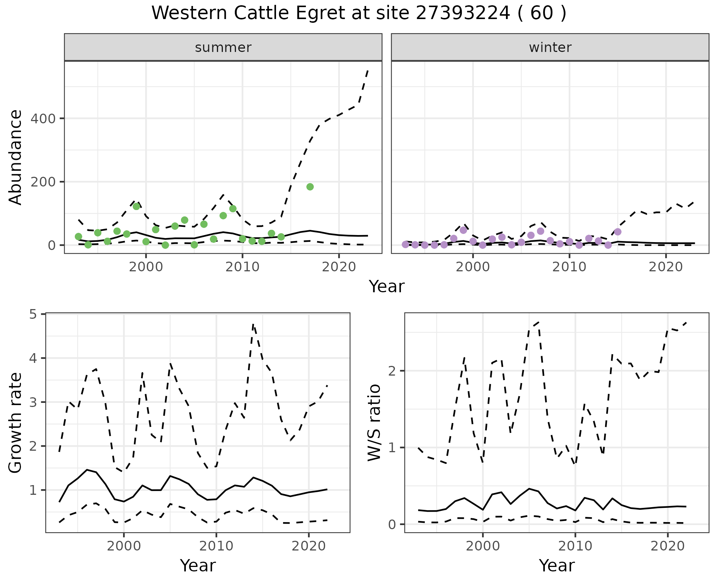Click the Abundance y-axis label

pyautogui.click(x=16, y=157)
